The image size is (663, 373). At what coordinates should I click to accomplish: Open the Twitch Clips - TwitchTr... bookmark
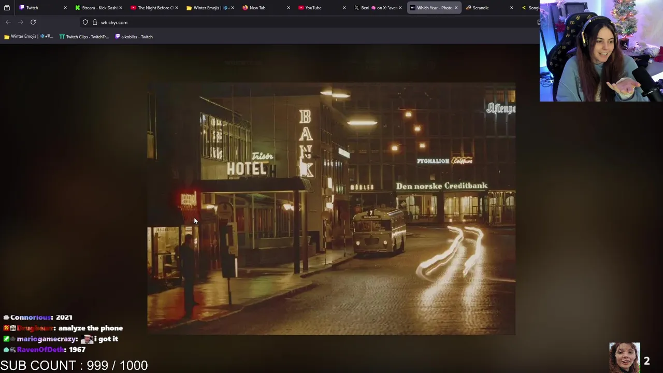coord(84,37)
